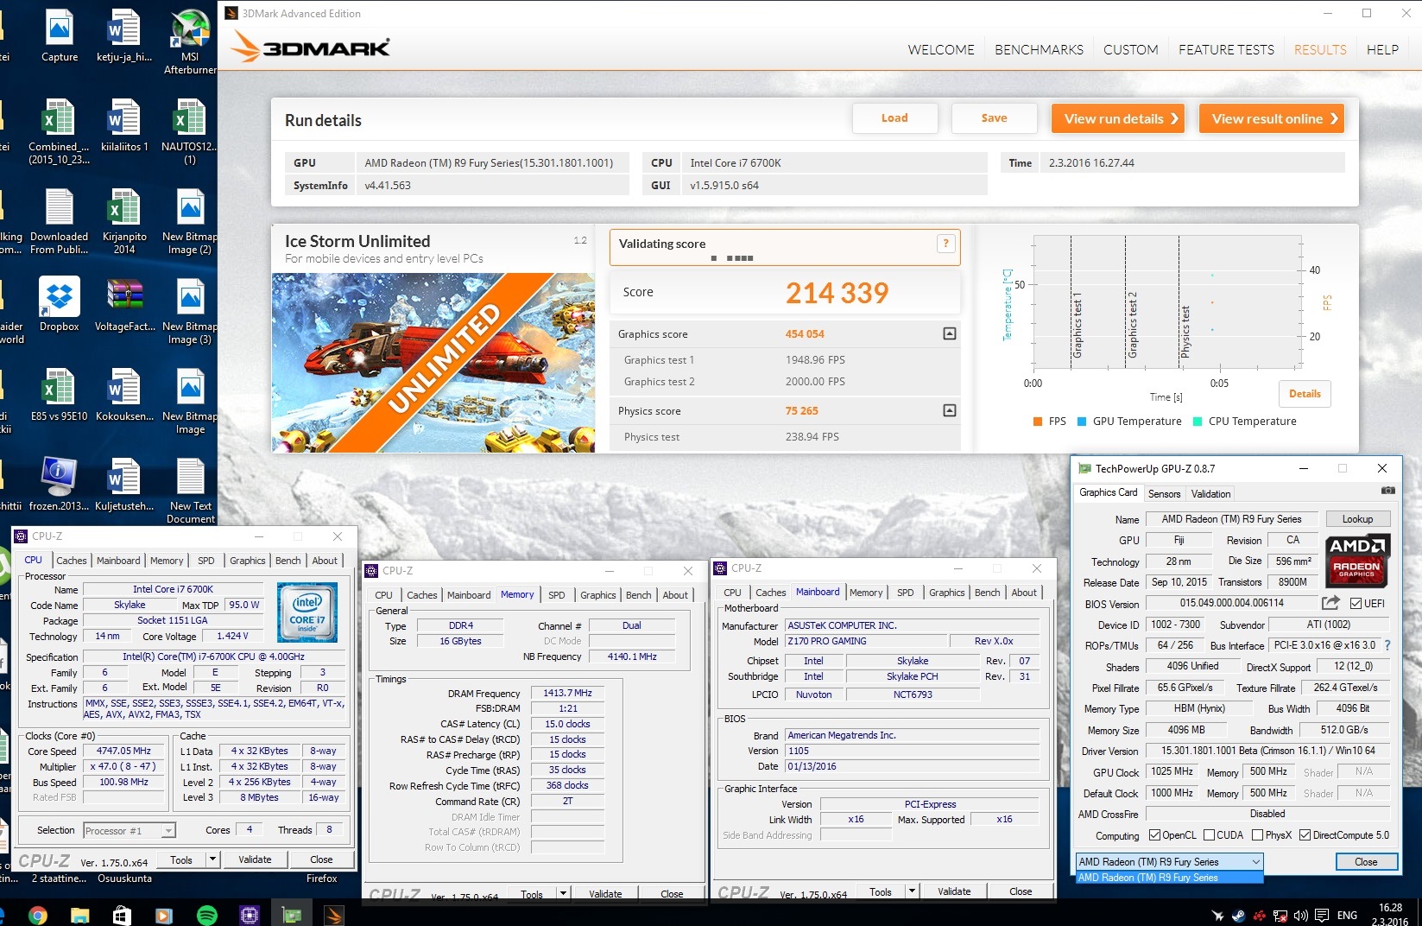Open Tools dropdown arrow in CPU-Z CPU window
Viewport: 1422px width, 926px height.
pyautogui.click(x=212, y=859)
